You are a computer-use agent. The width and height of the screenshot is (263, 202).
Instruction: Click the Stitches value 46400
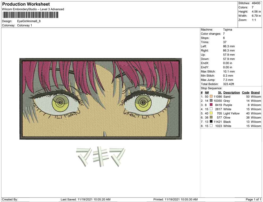(256, 3)
